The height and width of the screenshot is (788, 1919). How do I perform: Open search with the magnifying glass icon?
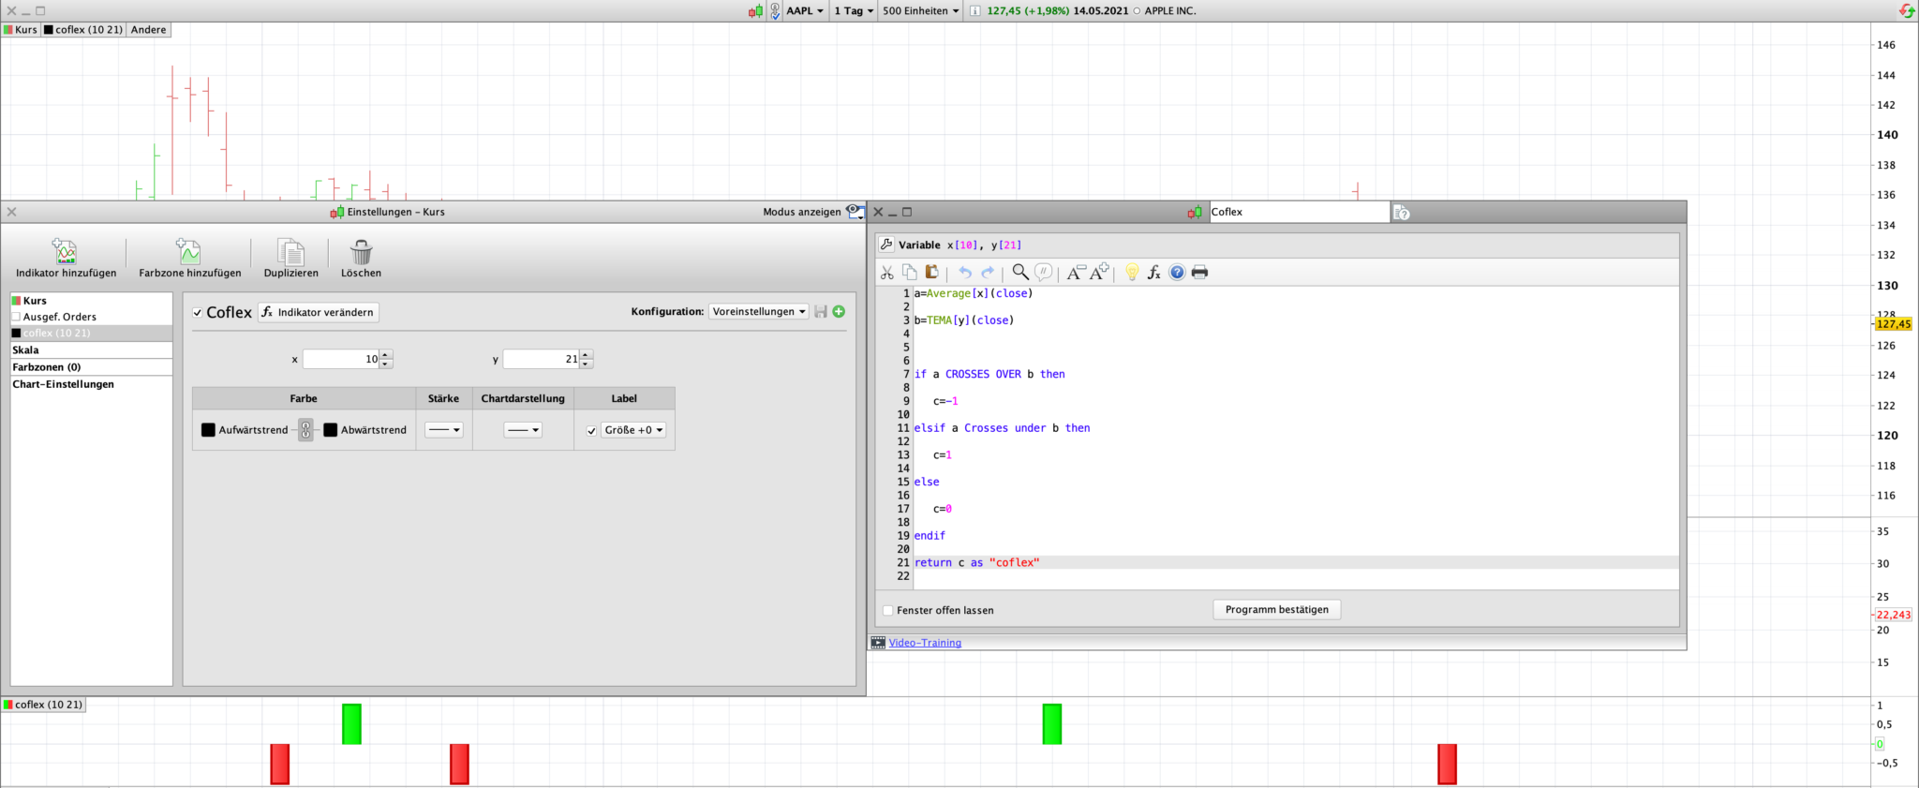pyautogui.click(x=1020, y=273)
